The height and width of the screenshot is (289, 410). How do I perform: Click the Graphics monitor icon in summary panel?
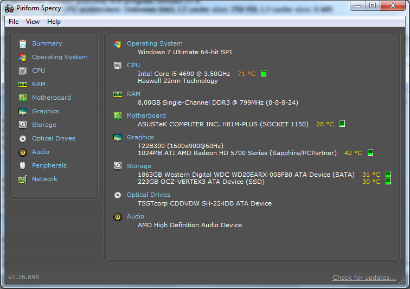[x=118, y=137]
